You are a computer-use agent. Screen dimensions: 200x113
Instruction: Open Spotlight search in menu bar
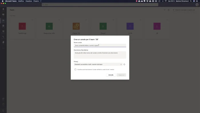pyautogui.click(x=191, y=1)
